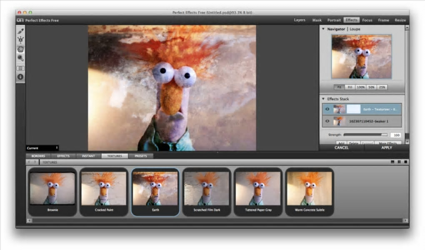Image resolution: width=425 pixels, height=250 pixels.
Task: Switch to the Loupe view
Action: pyautogui.click(x=355, y=29)
